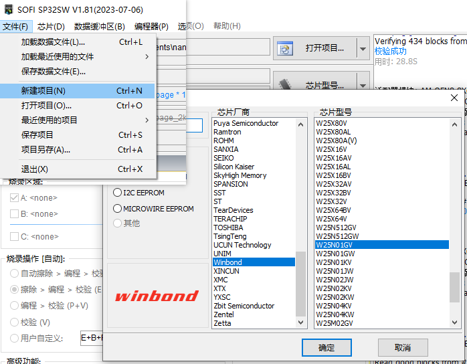467x364 pixels.
Task: Close the chip selection dialog with X
Action: click(454, 98)
